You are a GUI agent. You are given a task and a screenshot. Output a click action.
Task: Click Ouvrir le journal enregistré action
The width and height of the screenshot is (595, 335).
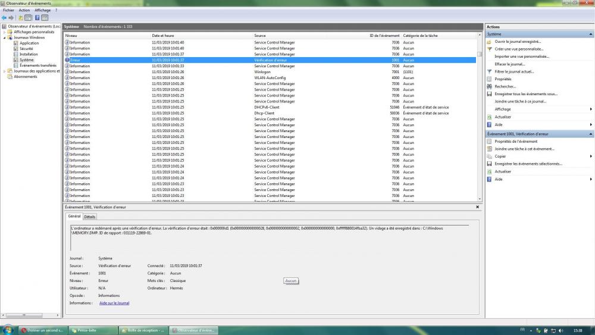[518, 42]
